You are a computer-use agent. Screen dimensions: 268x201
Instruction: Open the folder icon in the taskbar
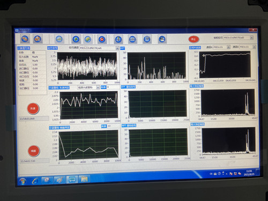pyautogui.click(x=84, y=179)
